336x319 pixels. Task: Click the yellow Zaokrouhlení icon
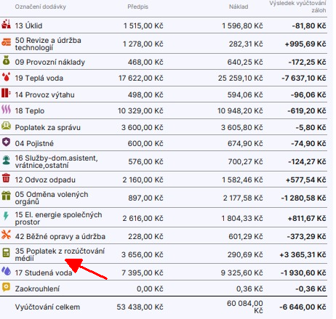[6, 287]
